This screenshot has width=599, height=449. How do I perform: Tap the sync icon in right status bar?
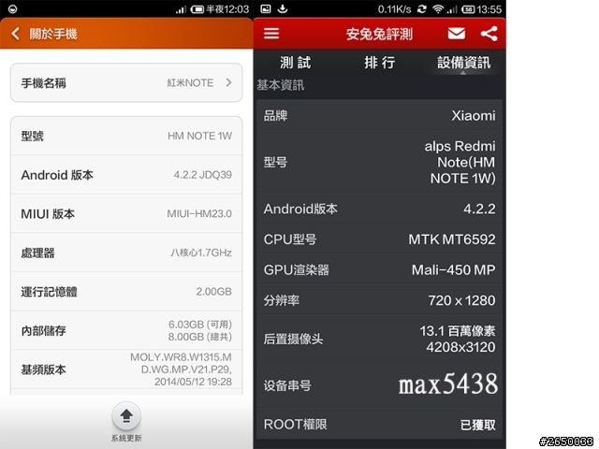click(x=422, y=8)
